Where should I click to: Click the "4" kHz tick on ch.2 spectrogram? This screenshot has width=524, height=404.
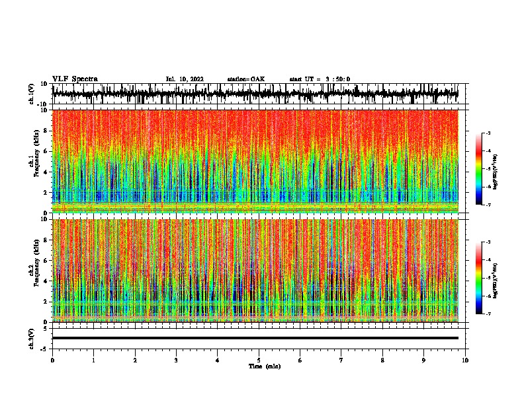[46, 281]
